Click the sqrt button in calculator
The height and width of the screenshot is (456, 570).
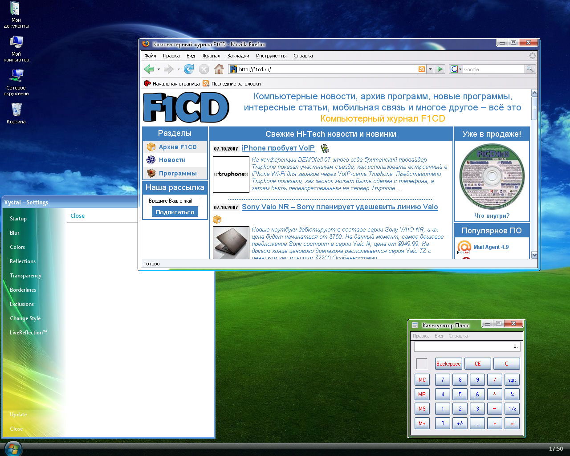pos(512,380)
